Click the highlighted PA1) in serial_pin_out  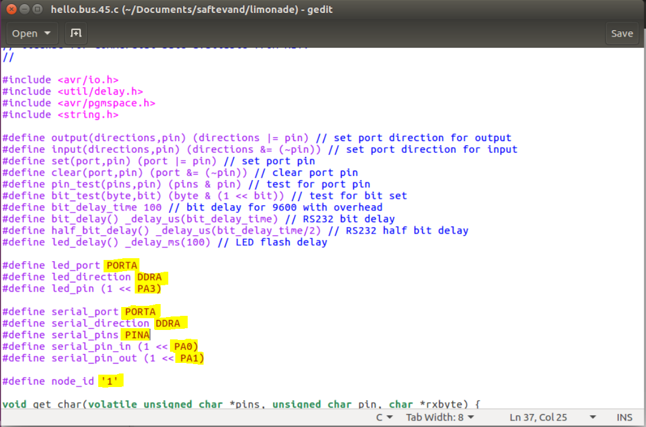191,358
